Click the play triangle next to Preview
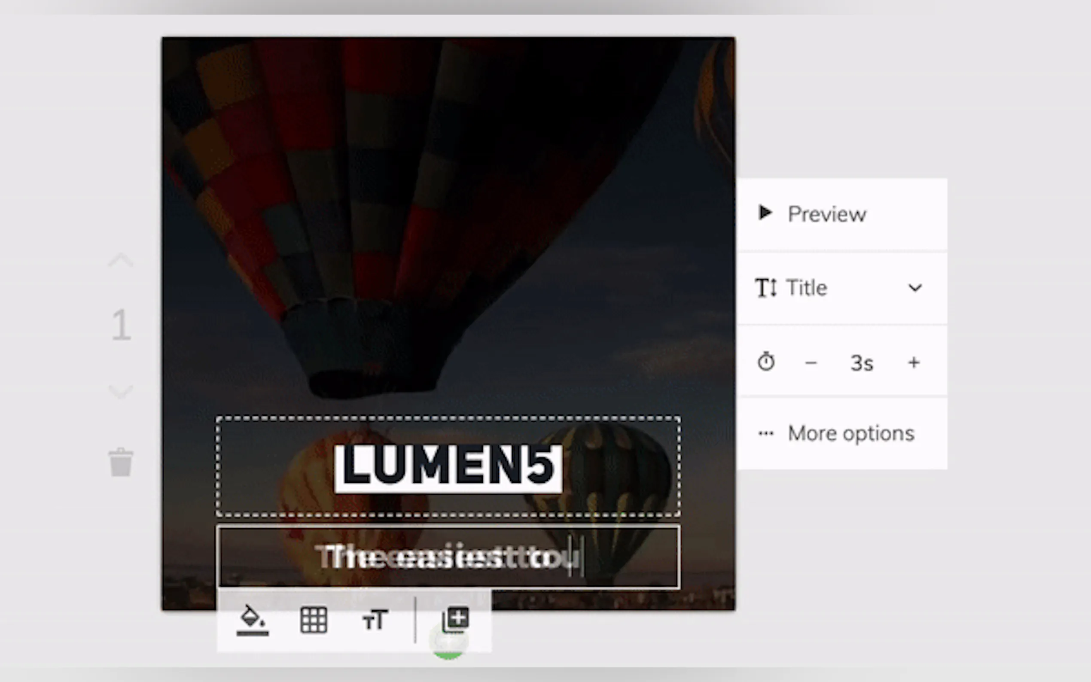This screenshot has height=682, width=1091. coord(765,213)
